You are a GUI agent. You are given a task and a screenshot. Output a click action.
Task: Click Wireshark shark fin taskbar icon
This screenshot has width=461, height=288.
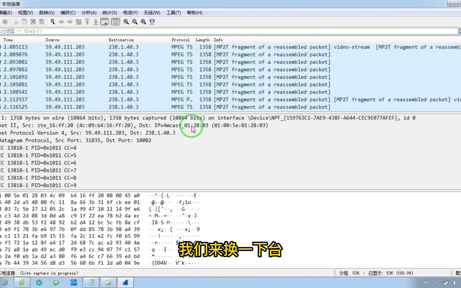pos(125,282)
